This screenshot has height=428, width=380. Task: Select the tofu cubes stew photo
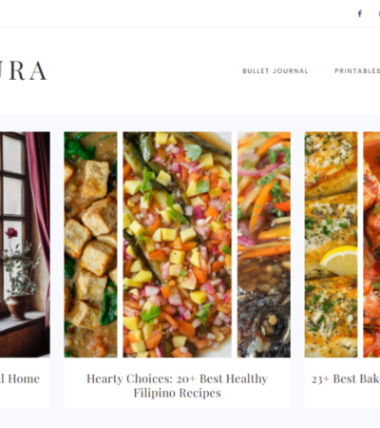click(x=90, y=244)
